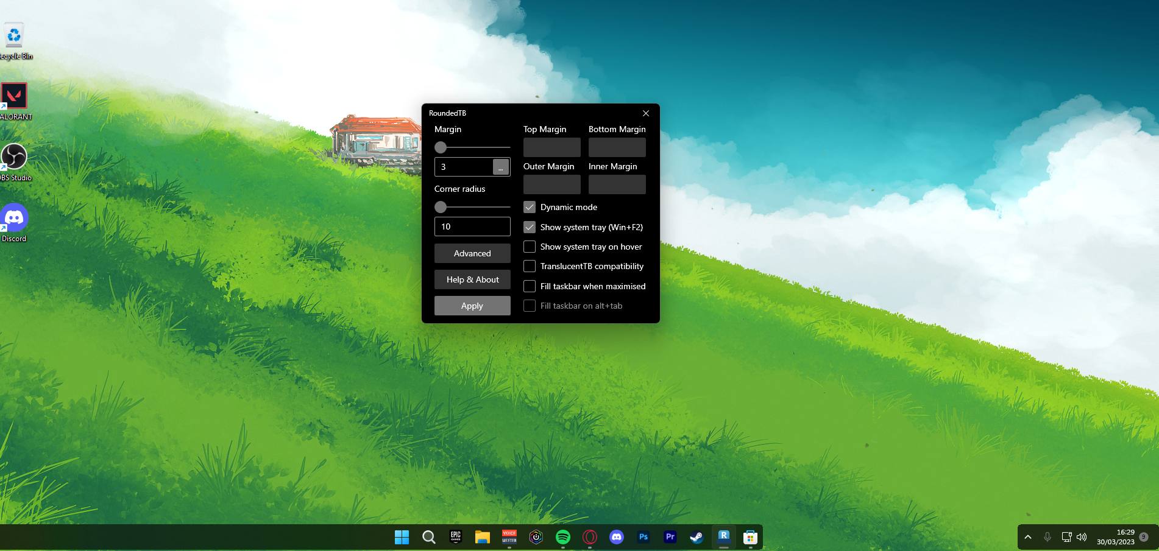Select the Recycle Bin desktop icon

point(15,41)
